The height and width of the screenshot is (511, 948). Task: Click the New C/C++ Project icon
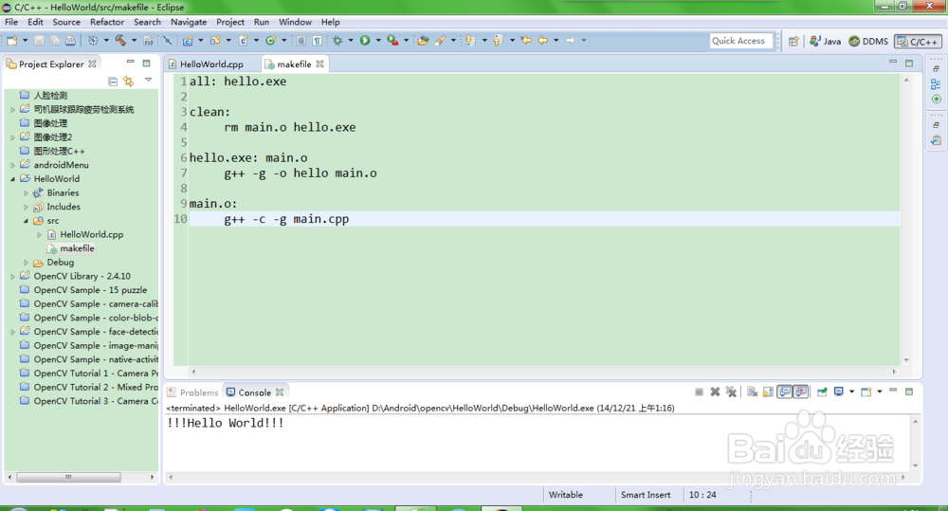click(x=188, y=41)
